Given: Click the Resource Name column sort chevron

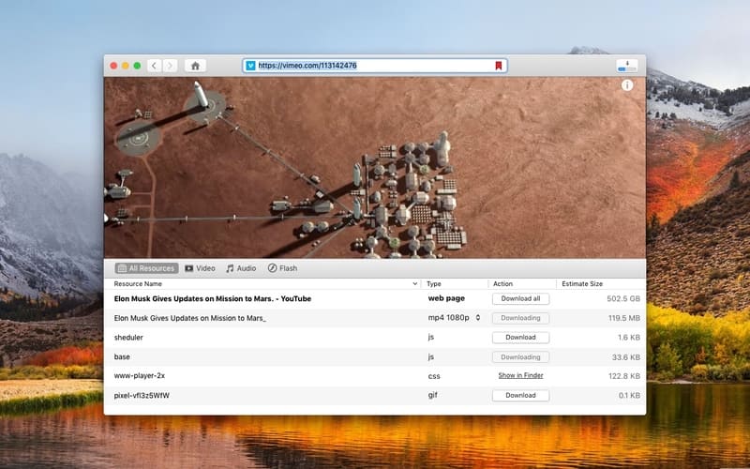Looking at the screenshot, I should [414, 283].
